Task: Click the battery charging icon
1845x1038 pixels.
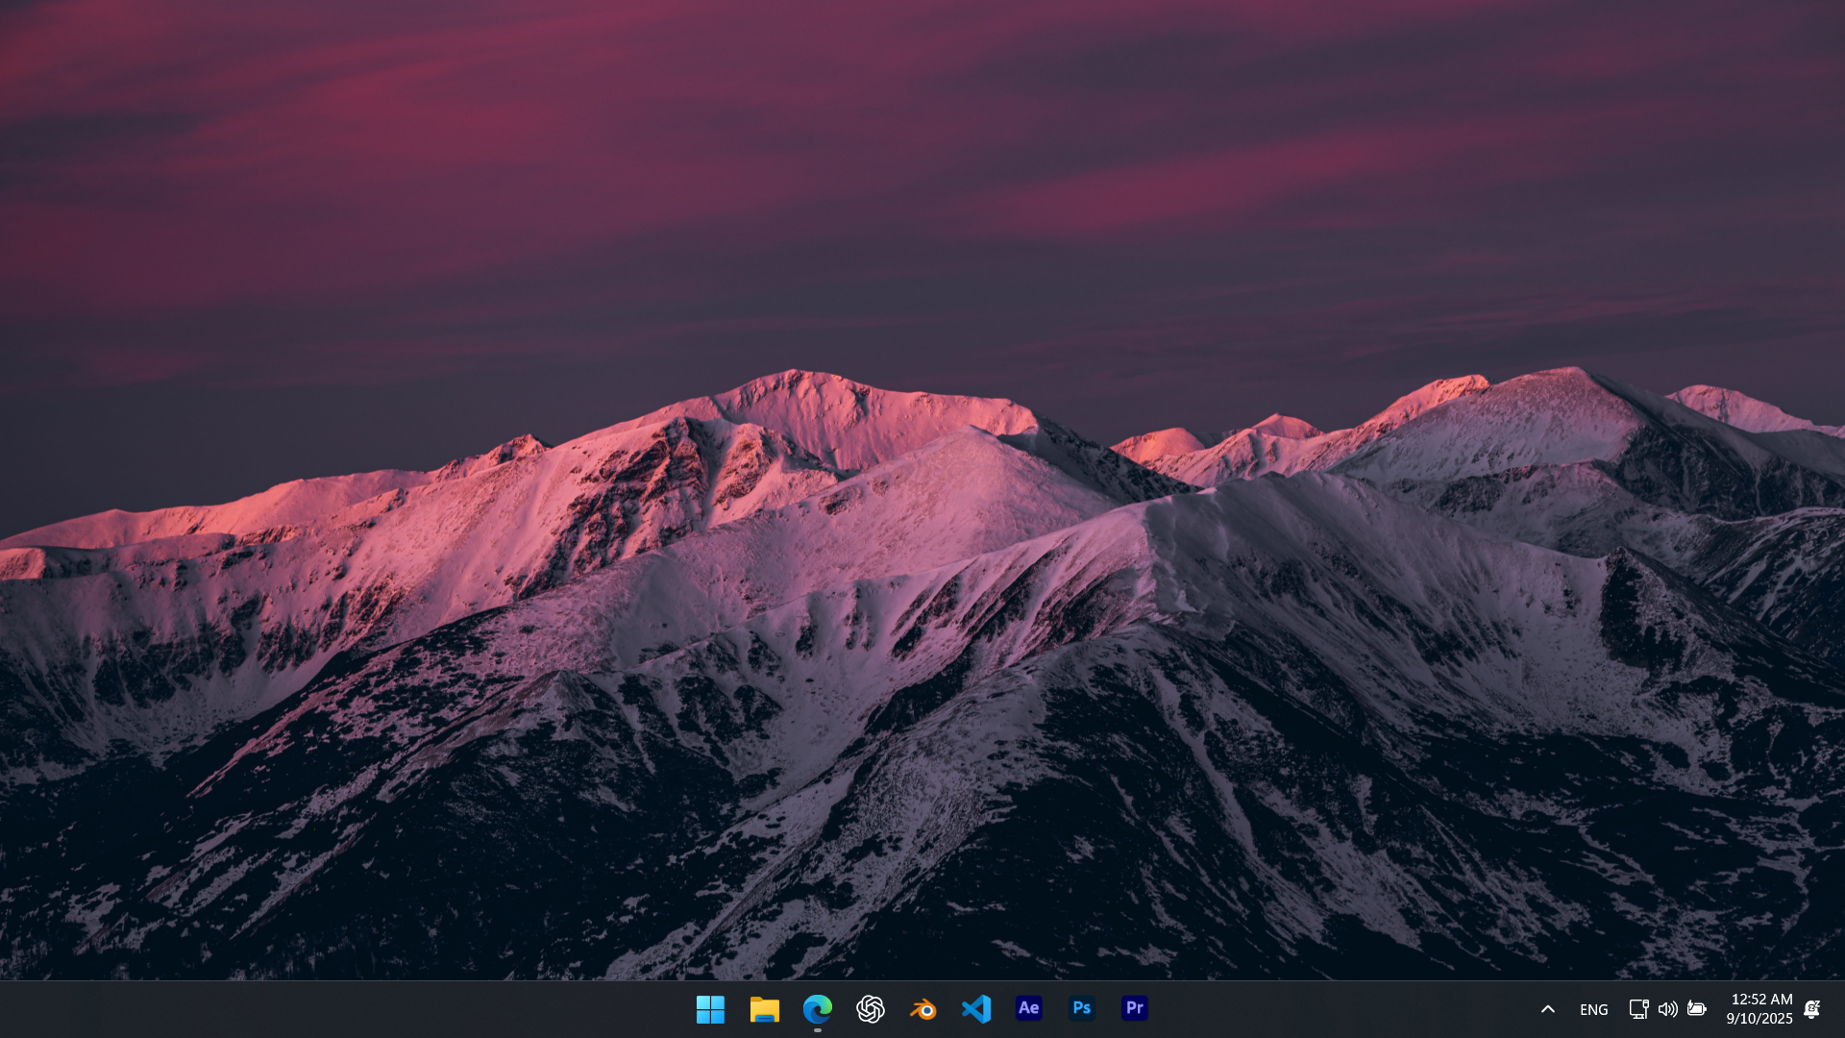Action: pos(1697,1009)
